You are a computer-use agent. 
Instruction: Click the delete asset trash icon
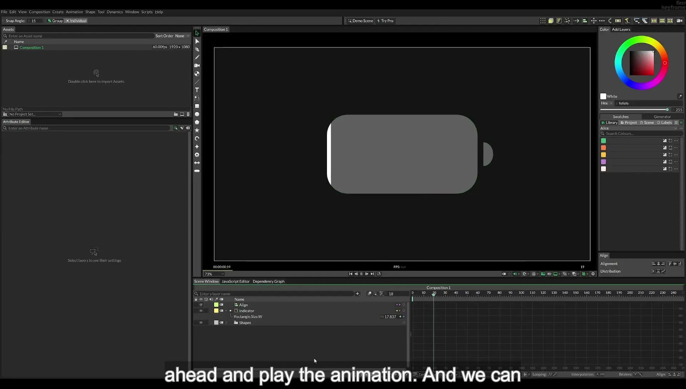pyautogui.click(x=188, y=114)
